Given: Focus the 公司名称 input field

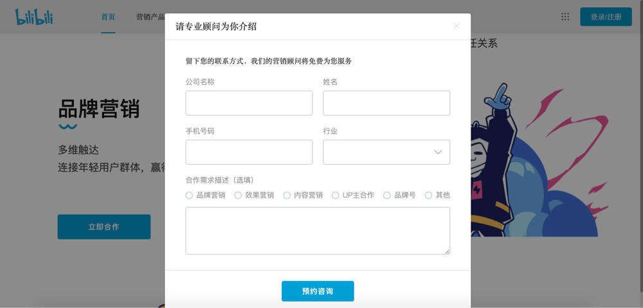Looking at the screenshot, I should tap(249, 103).
